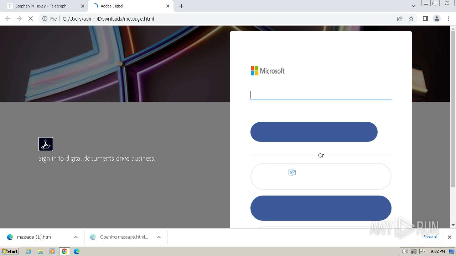Bookmark this page with the star icon
This screenshot has width=456, height=256.
pos(411,18)
